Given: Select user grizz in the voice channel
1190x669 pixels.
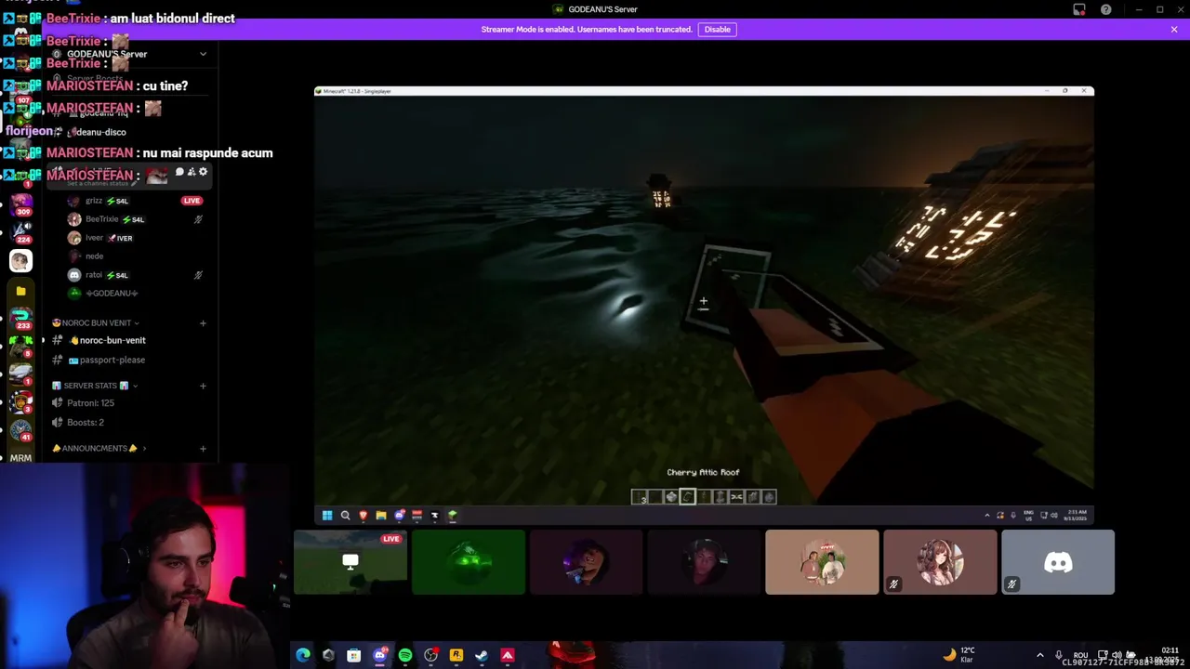Looking at the screenshot, I should [94, 201].
